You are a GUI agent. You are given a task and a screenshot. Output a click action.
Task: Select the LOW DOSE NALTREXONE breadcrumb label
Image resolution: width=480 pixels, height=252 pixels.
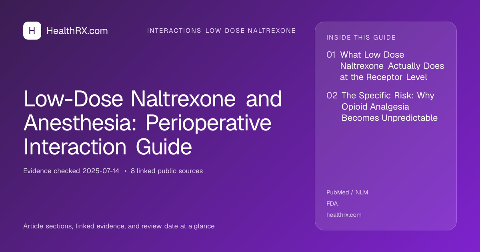click(251, 31)
